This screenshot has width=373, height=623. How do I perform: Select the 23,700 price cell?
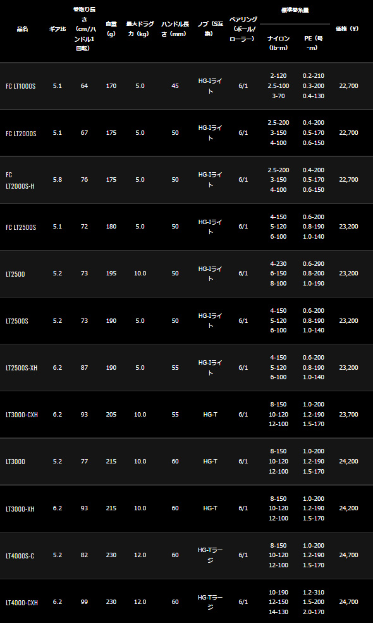coord(349,415)
